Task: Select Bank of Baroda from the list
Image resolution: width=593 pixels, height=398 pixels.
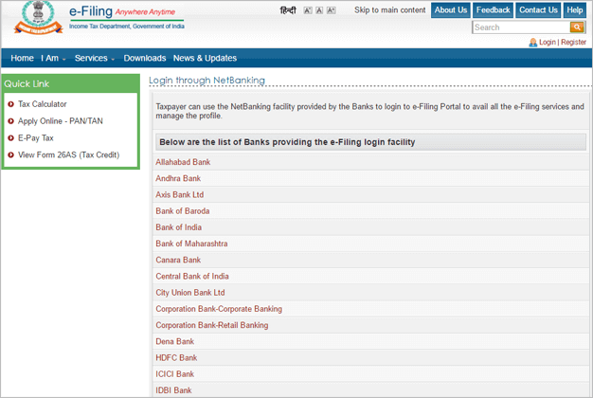Action: pyautogui.click(x=183, y=210)
